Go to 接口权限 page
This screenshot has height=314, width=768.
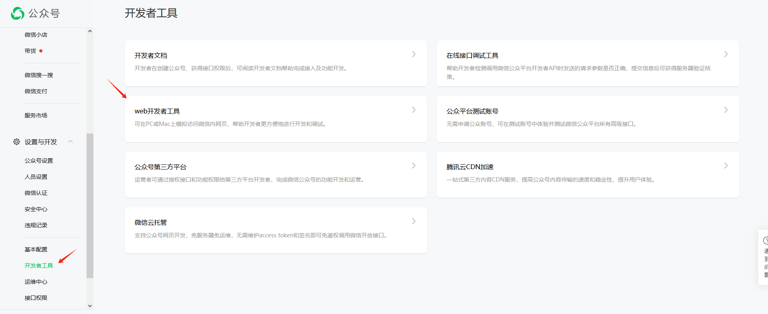coord(36,298)
